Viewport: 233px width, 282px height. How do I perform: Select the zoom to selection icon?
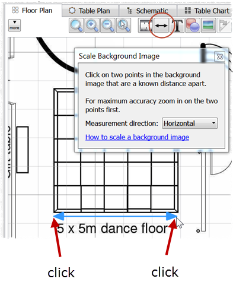pyautogui.click(x=124, y=26)
